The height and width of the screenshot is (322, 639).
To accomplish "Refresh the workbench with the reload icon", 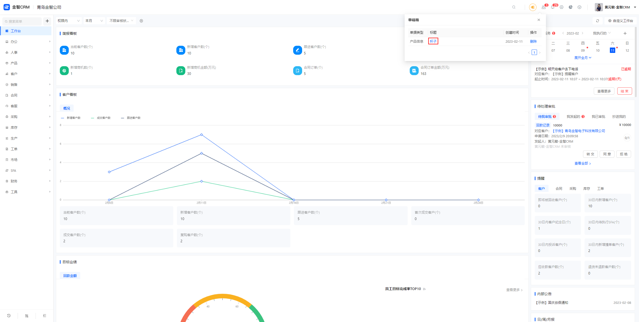I will click(x=598, y=21).
